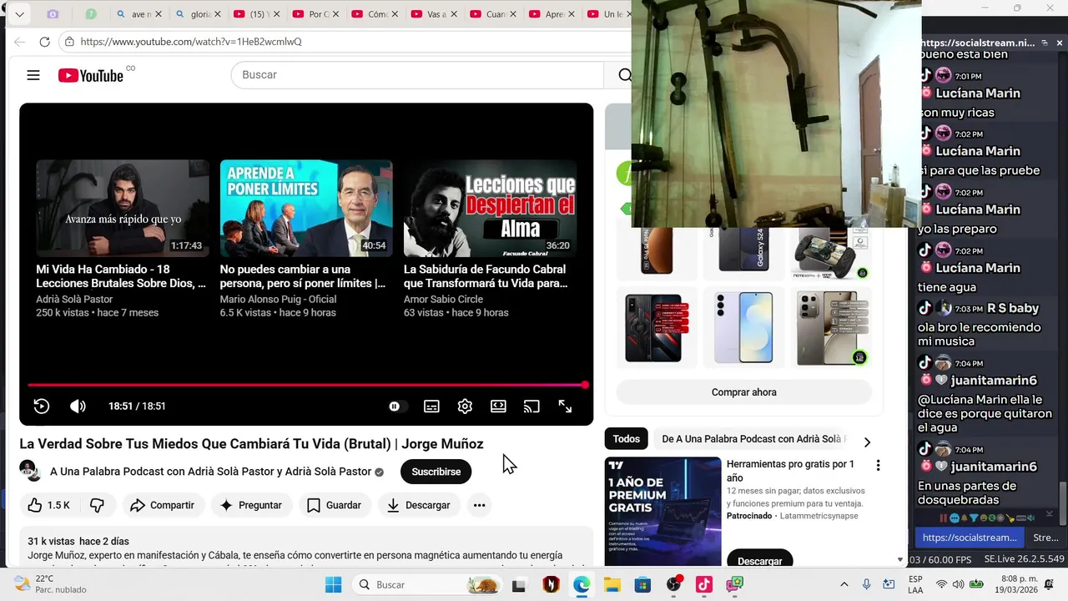Viewport: 1068px width, 601px height.
Task: Open the weather widget 22°C Parc. nublado
Action: (x=50, y=584)
